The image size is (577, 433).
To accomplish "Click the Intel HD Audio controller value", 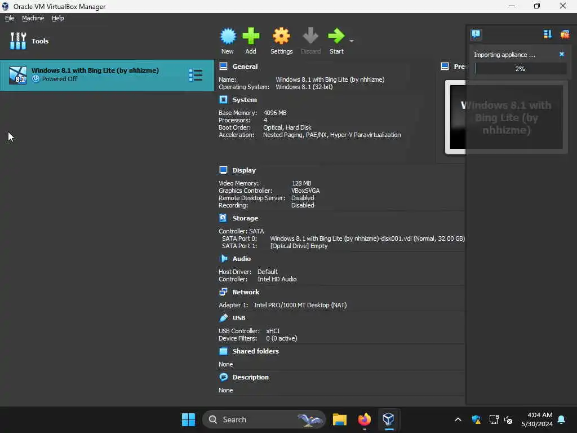I will coord(277,280).
